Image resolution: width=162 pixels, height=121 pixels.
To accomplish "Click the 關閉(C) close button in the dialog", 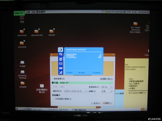I will [x=107, y=103].
